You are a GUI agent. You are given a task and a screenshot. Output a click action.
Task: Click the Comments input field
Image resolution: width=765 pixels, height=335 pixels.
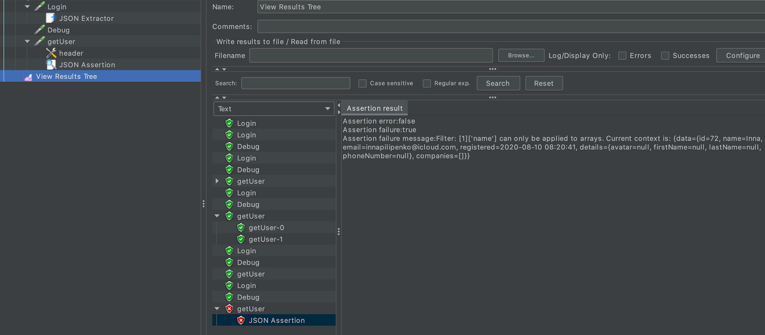[x=511, y=26]
